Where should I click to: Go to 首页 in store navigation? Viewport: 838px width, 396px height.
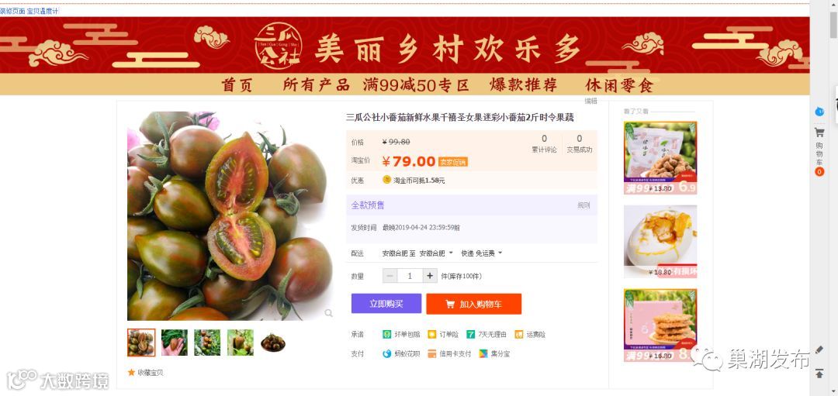pyautogui.click(x=237, y=85)
